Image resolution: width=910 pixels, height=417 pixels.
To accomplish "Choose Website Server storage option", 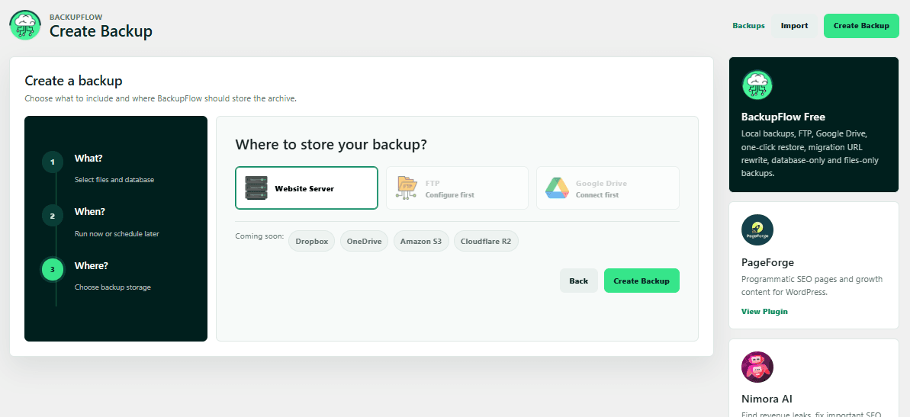I will (x=307, y=188).
